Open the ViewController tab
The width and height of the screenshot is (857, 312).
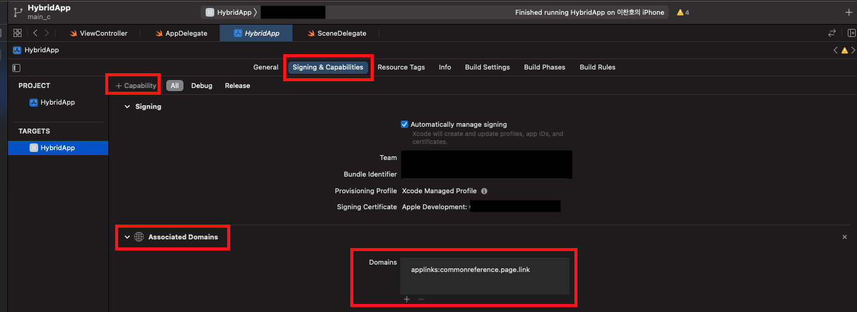pyautogui.click(x=99, y=33)
